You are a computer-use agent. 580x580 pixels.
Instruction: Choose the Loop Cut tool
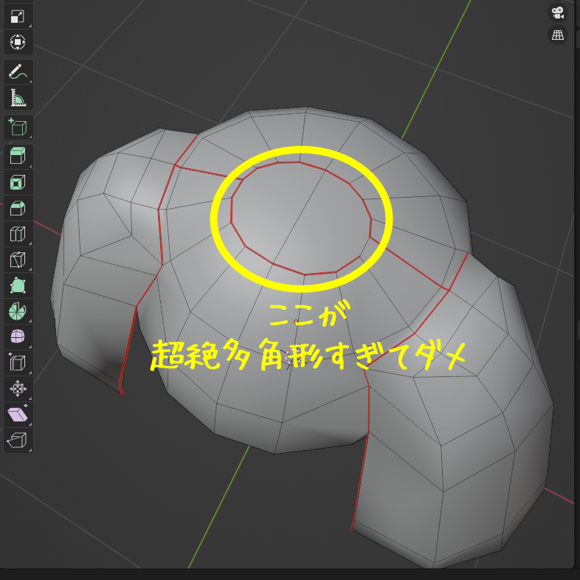[18, 234]
